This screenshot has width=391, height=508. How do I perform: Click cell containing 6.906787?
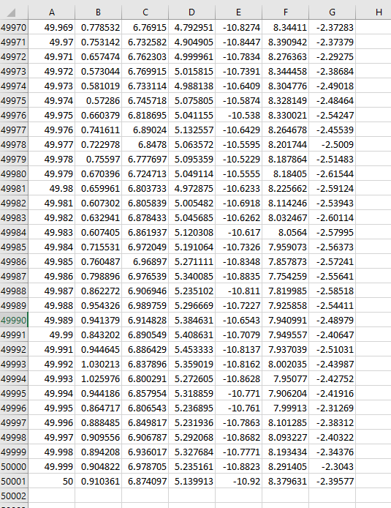(x=145, y=438)
